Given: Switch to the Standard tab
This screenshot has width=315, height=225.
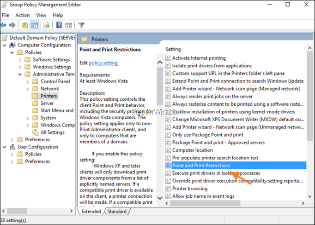Looking at the screenshot, I should tap(117, 211).
